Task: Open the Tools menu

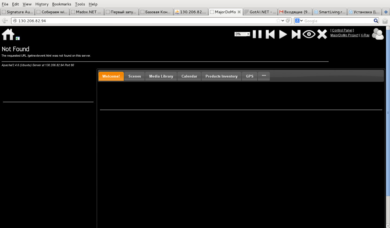Action: [x=80, y=4]
